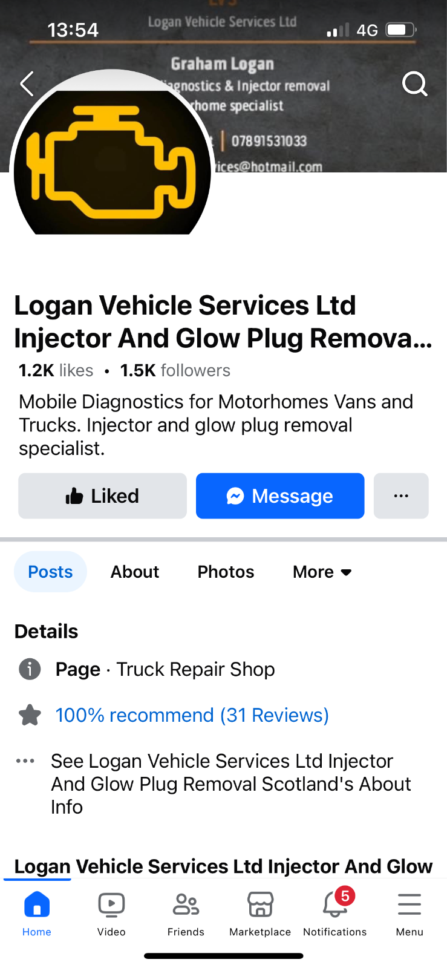The image size is (447, 968).
Task: Expand the More dropdown tab
Action: click(322, 572)
